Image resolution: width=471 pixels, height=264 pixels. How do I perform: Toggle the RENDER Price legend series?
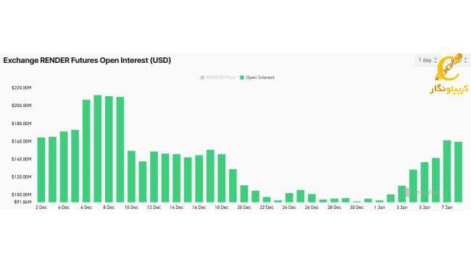coord(217,77)
